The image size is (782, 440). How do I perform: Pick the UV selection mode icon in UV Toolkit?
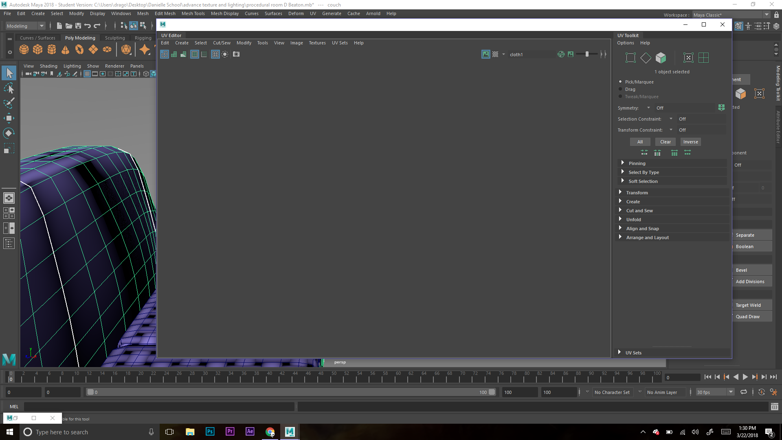(x=630, y=57)
